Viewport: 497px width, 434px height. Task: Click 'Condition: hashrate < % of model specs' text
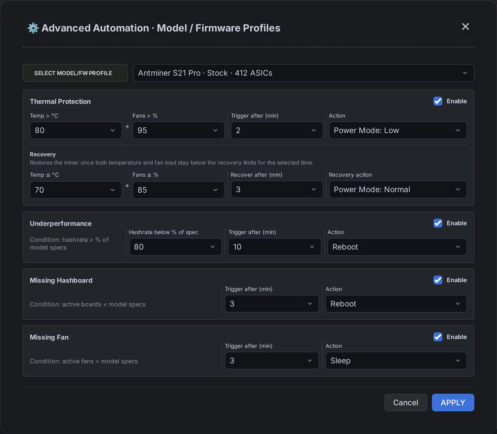[69, 244]
